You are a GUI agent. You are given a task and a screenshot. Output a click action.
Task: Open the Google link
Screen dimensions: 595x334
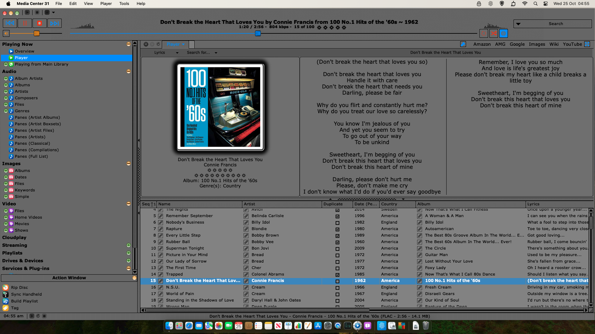click(x=517, y=44)
